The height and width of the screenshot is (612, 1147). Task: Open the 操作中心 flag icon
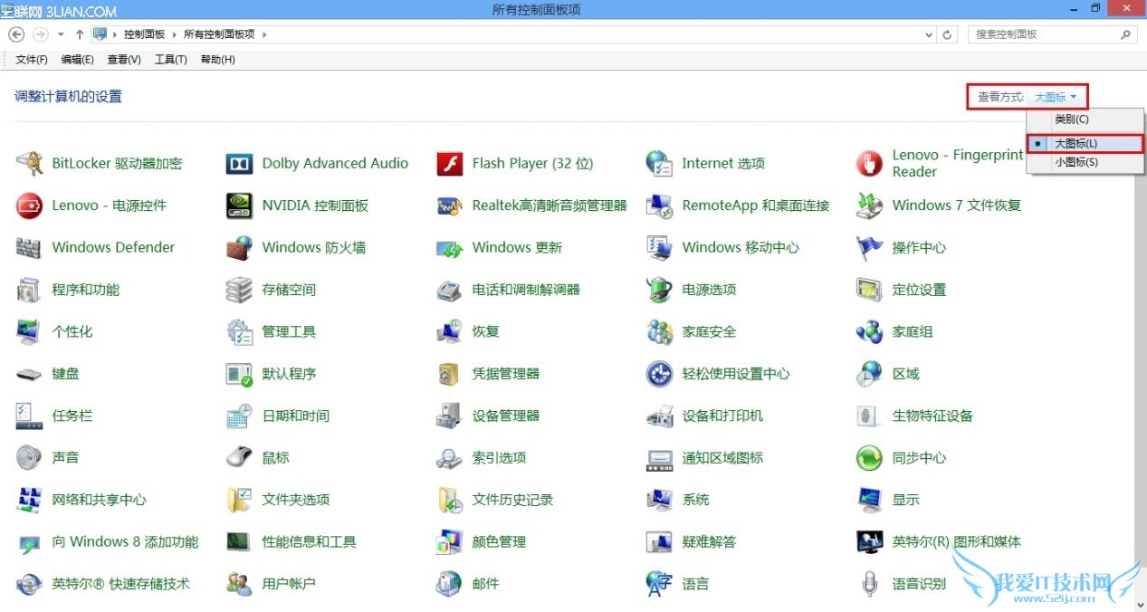(869, 247)
